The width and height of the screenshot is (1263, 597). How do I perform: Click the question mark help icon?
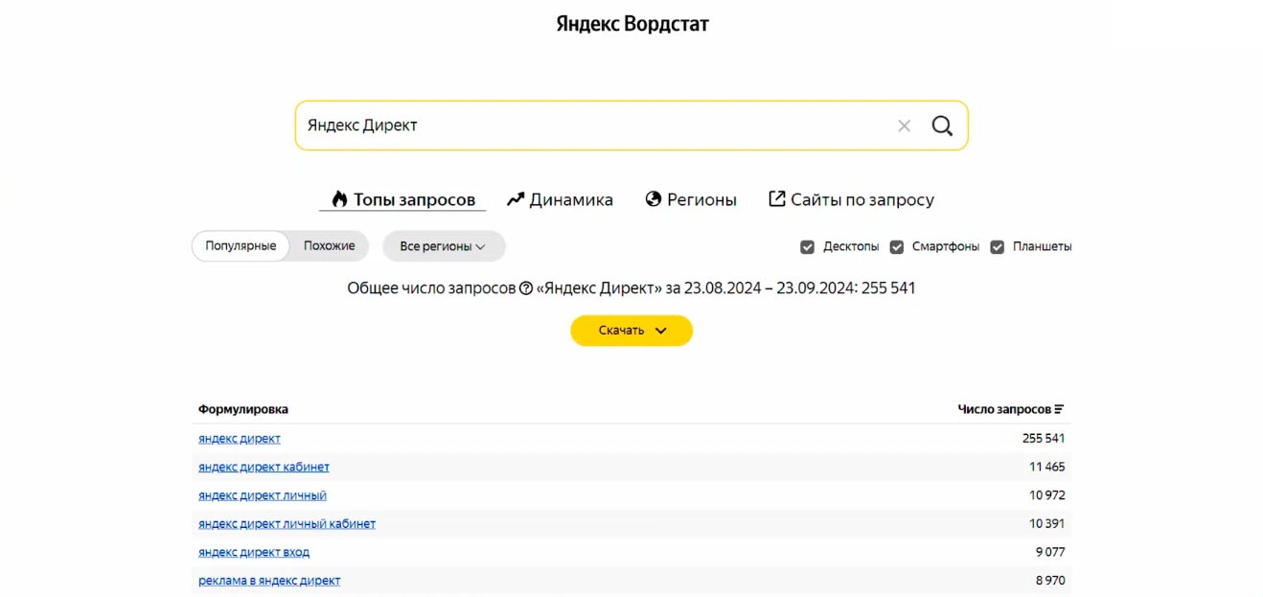525,288
